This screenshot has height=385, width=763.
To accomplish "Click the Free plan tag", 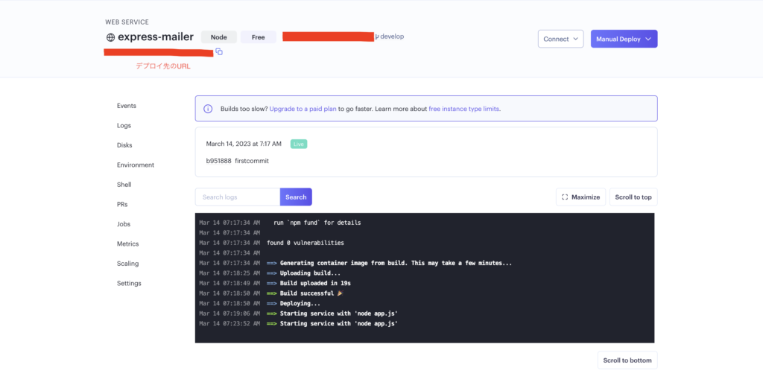I will click(x=259, y=37).
